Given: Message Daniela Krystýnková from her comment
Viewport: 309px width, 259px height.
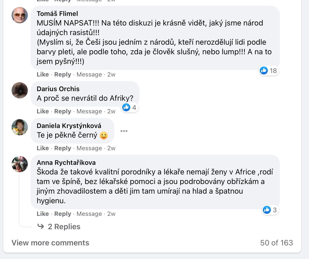Looking at the screenshot, I should [x=89, y=148].
